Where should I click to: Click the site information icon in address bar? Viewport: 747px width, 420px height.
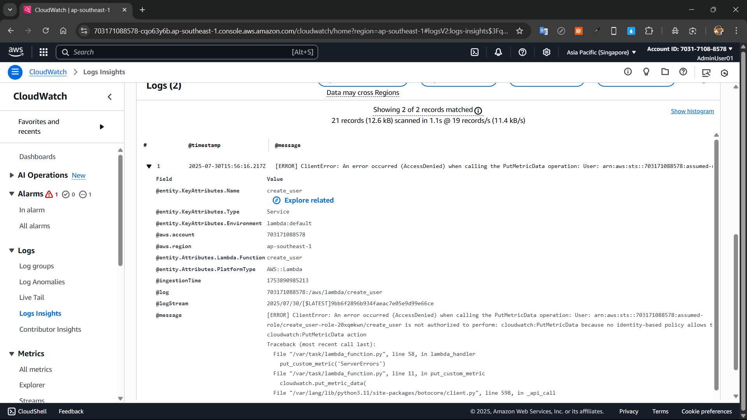[84, 31]
